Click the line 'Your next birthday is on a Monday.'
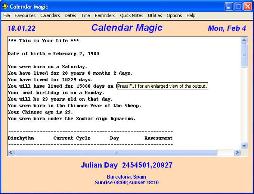This screenshot has width=254, height=194. coord(56,93)
